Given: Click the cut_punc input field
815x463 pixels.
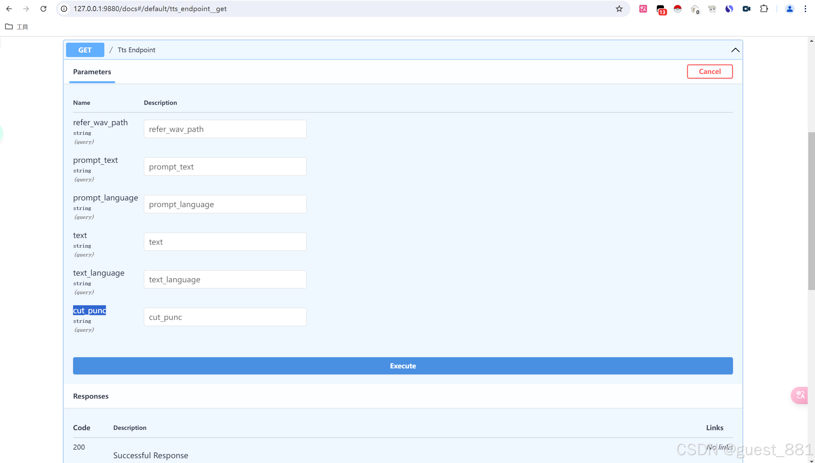Looking at the screenshot, I should [x=225, y=317].
